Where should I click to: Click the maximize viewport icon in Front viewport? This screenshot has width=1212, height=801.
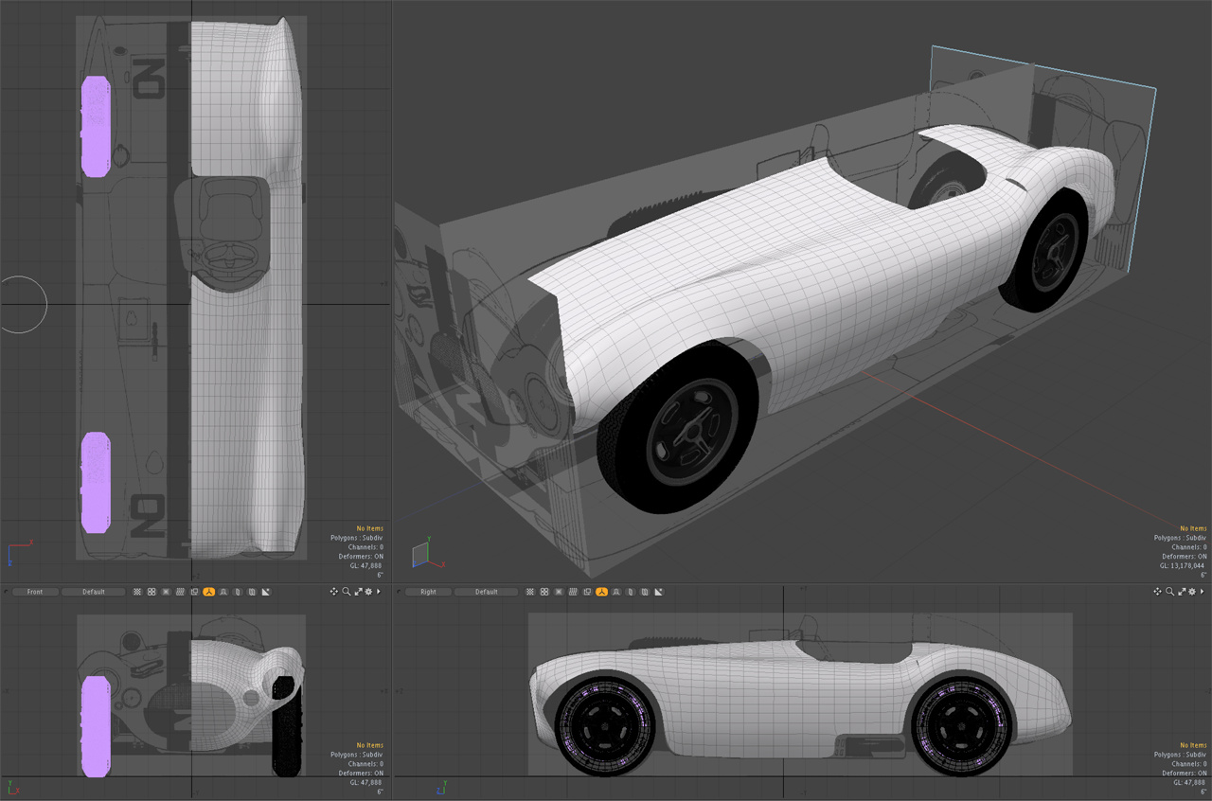tap(358, 592)
